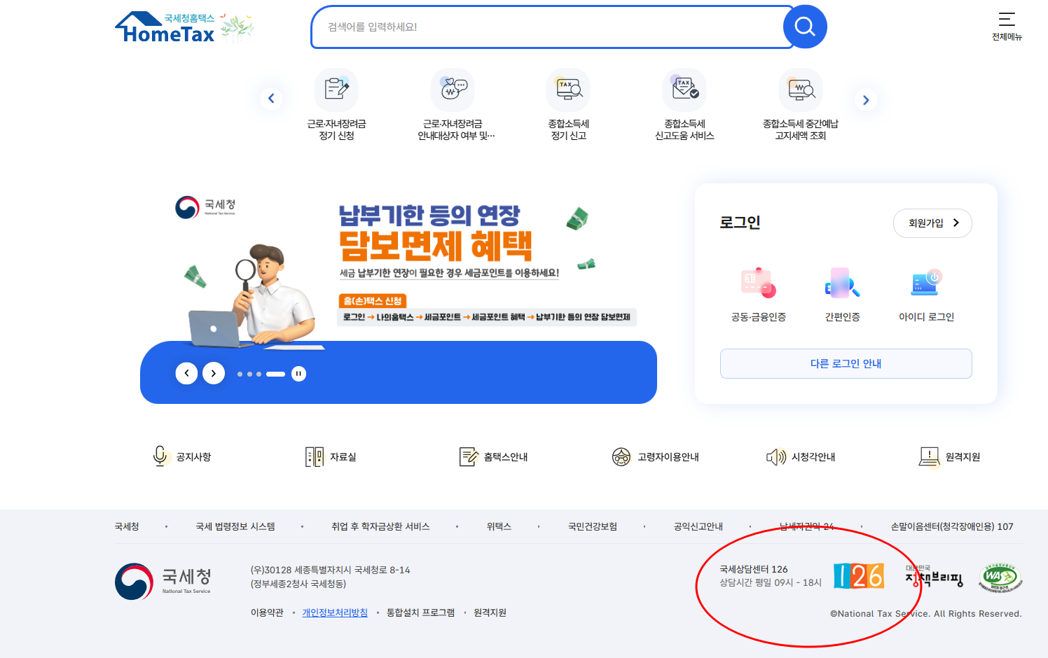Select the third banner indicator dot

coord(258,374)
